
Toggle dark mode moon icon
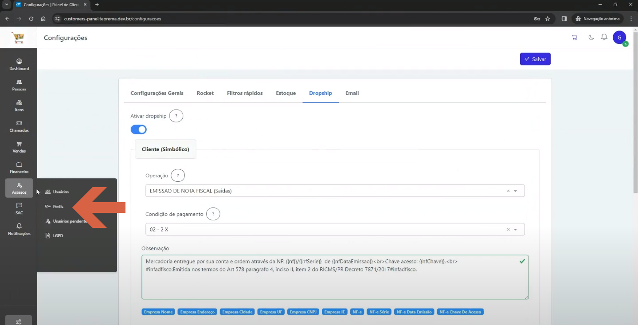coord(591,38)
